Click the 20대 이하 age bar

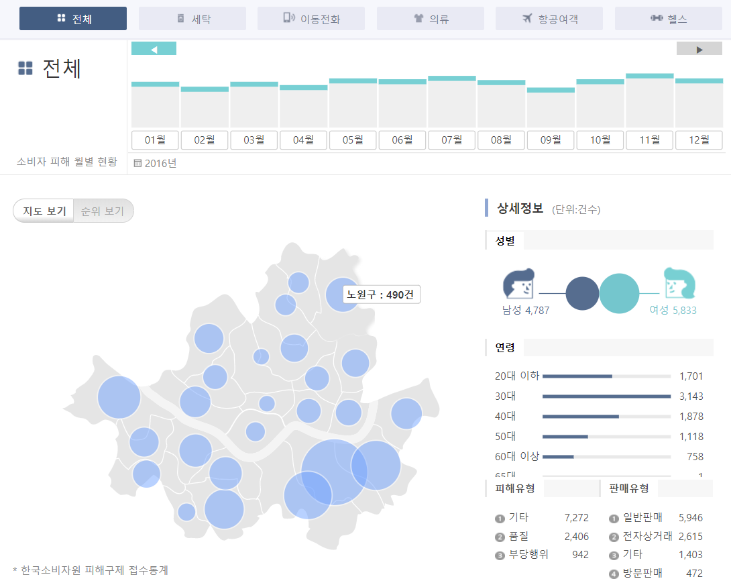(x=606, y=376)
